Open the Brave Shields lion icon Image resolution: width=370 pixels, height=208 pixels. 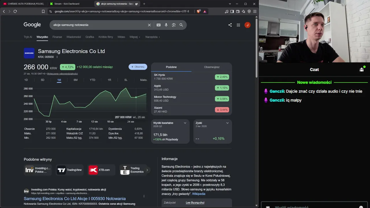point(198,11)
